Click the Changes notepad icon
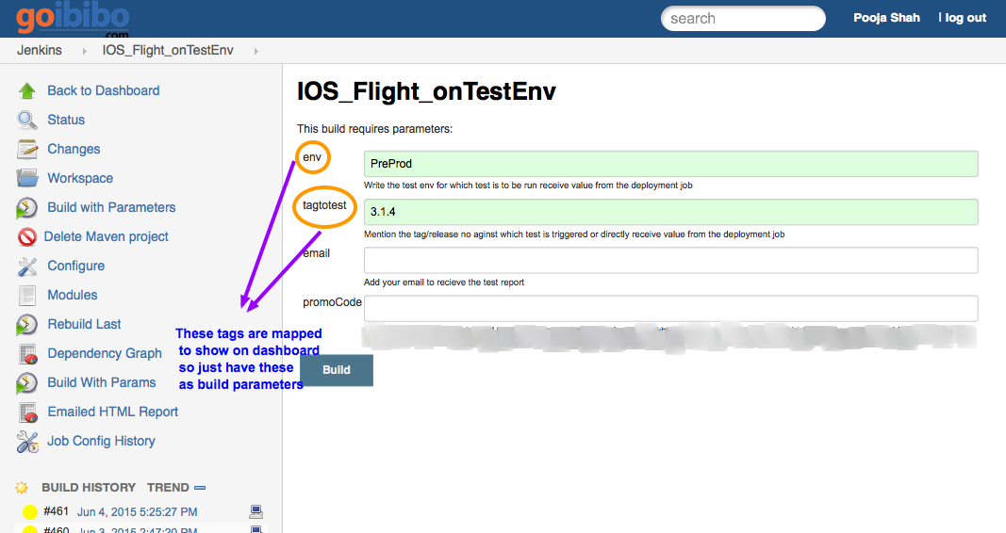The height and width of the screenshot is (533, 1006). pyautogui.click(x=27, y=150)
